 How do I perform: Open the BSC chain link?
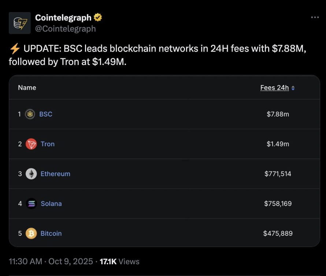[x=46, y=114]
